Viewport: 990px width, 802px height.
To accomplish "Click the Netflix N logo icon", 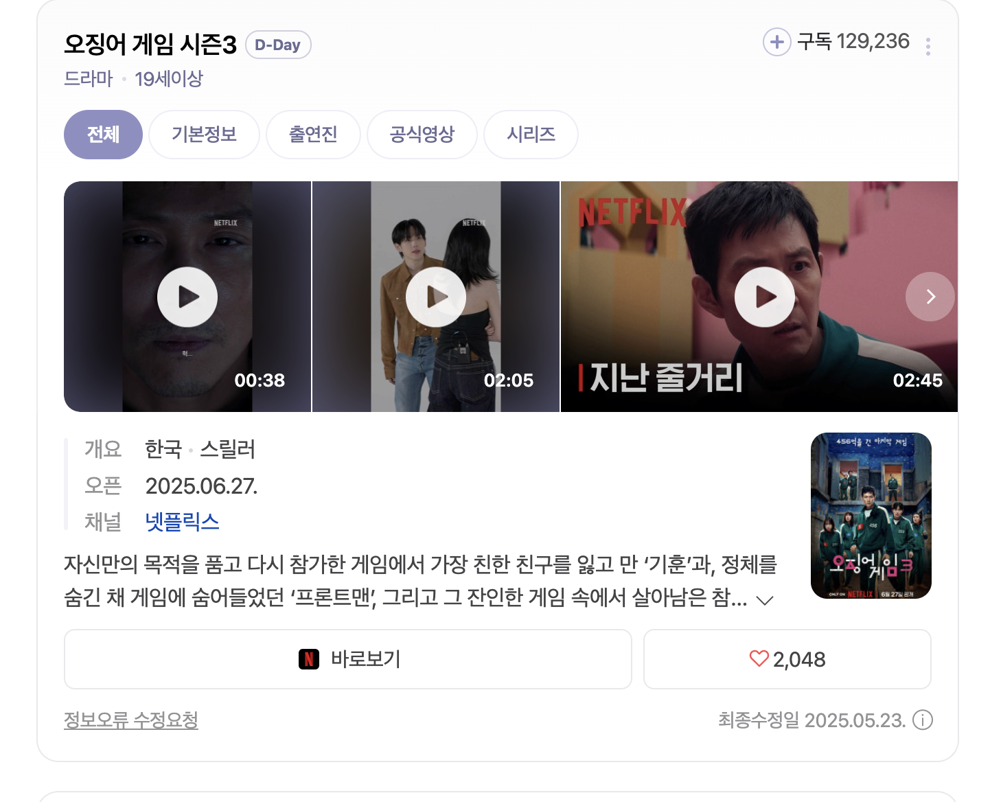I will click(x=309, y=659).
